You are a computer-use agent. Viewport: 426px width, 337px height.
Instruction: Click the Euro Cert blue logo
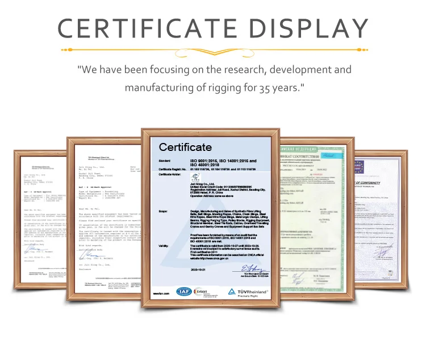point(358,167)
